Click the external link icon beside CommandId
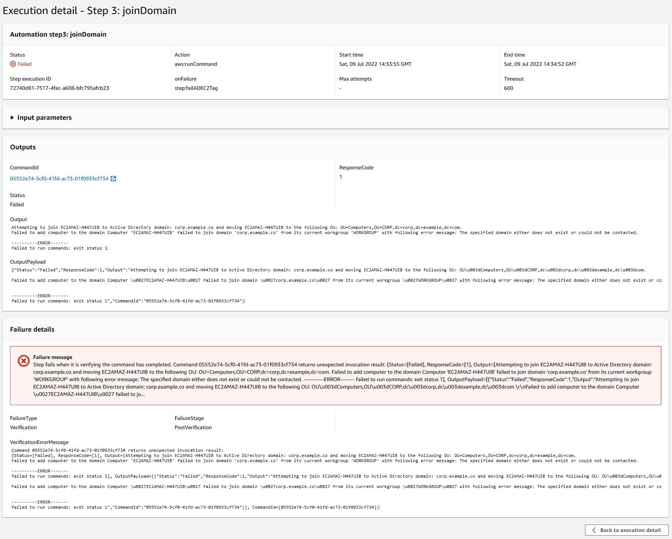The height and width of the screenshot is (539, 672). coord(114,179)
